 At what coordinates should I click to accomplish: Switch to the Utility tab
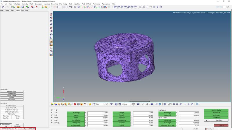pyautogui.click(x=17, y=10)
